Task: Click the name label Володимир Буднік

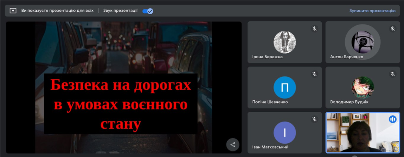Action: click(350, 102)
